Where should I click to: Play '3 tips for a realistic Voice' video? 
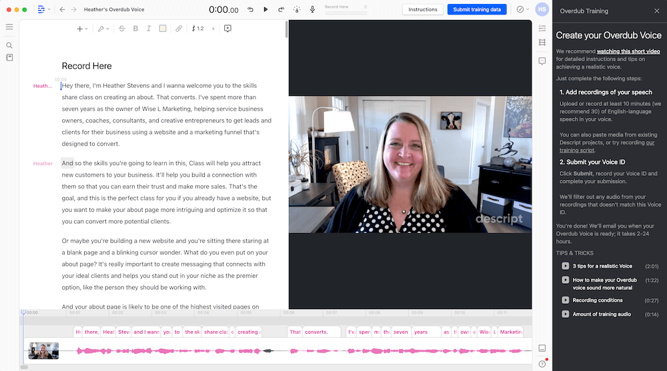point(565,266)
